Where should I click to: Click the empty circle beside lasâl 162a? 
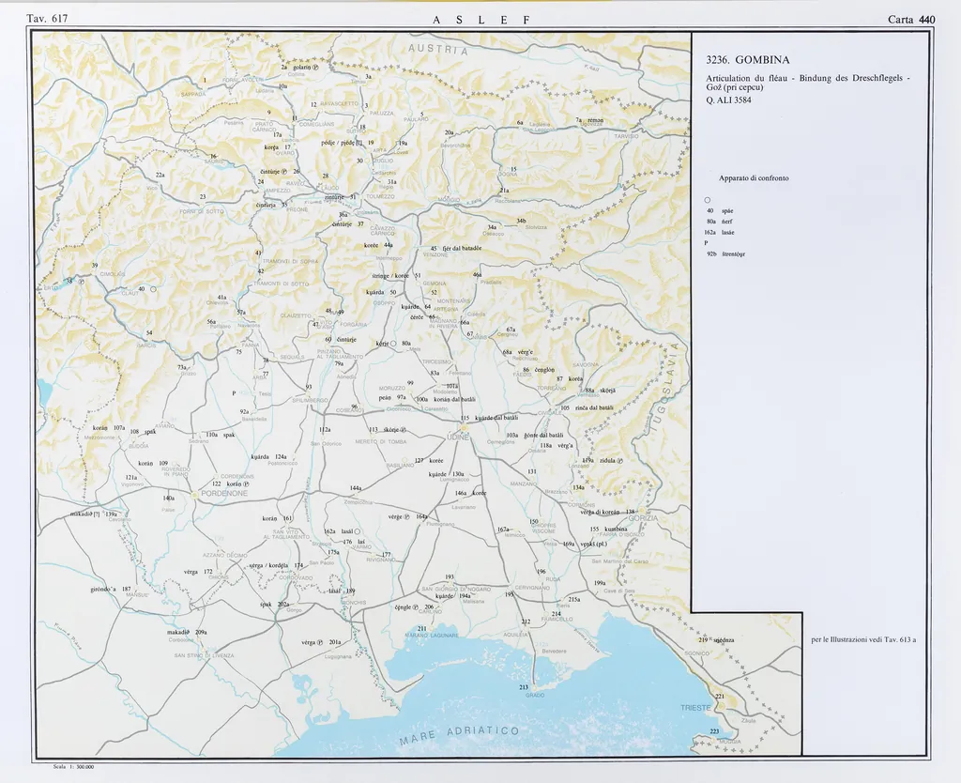[358, 531]
